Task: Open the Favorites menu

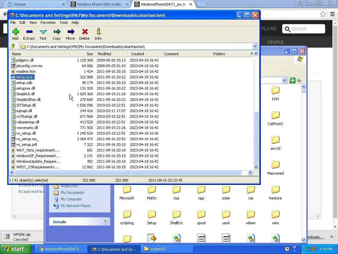Action: point(48,22)
